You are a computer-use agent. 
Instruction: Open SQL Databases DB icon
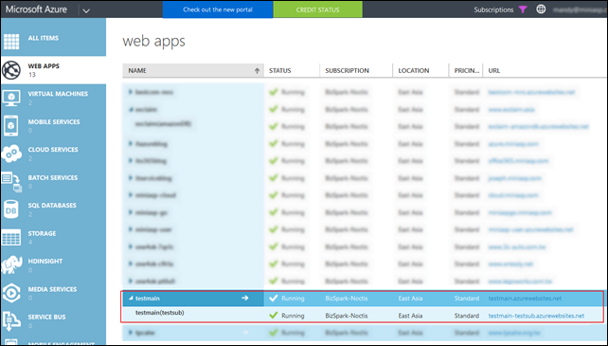click(10, 209)
